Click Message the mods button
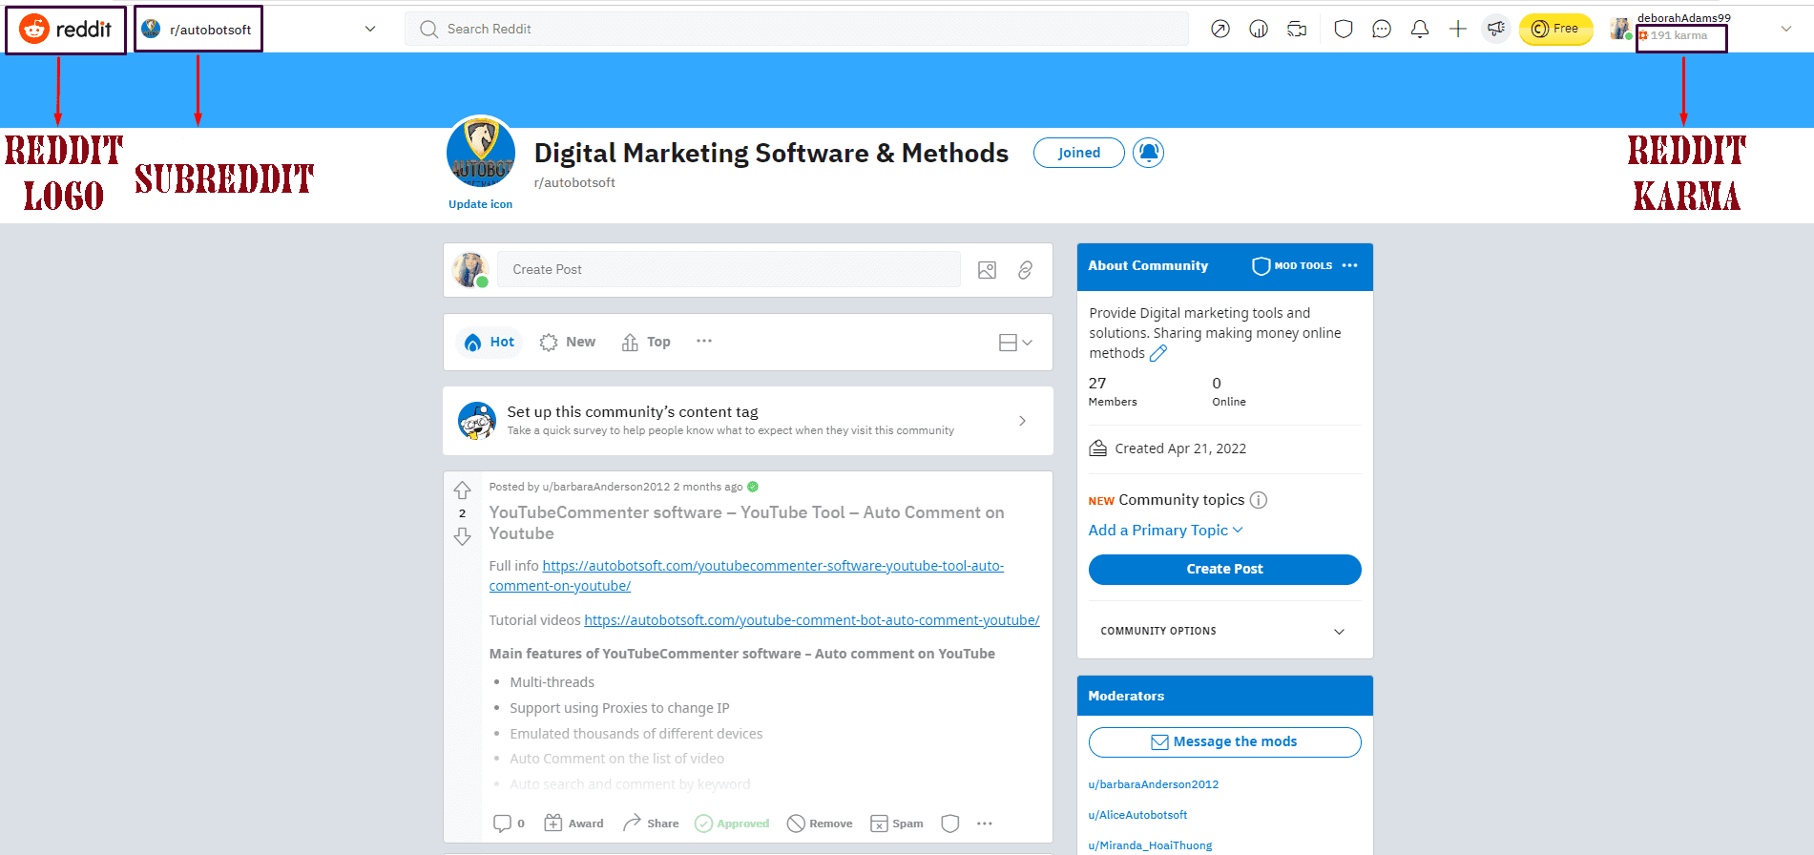This screenshot has height=855, width=1814. [1224, 742]
